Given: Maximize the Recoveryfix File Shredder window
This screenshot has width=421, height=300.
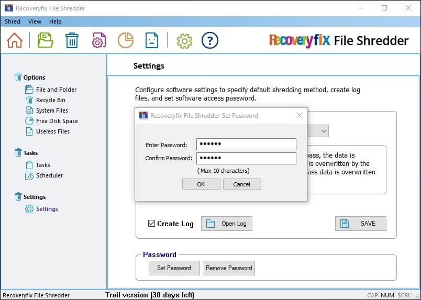Looking at the screenshot, I should pyautogui.click(x=384, y=8).
